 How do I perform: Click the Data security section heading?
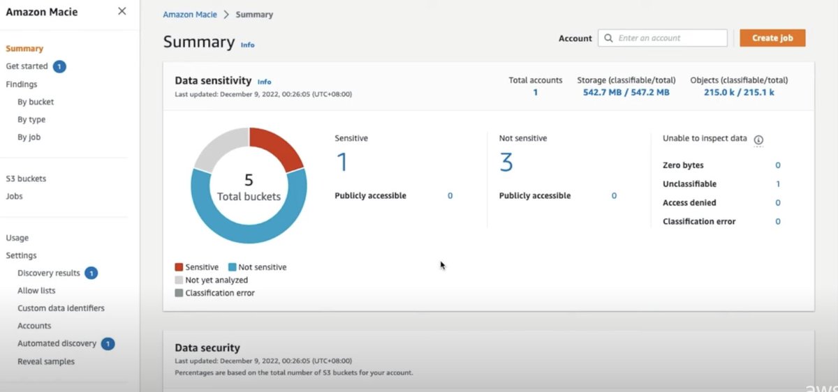coord(207,347)
